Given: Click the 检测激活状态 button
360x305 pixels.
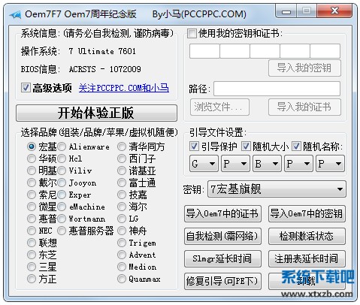Looking at the screenshot, I should click(x=307, y=236).
